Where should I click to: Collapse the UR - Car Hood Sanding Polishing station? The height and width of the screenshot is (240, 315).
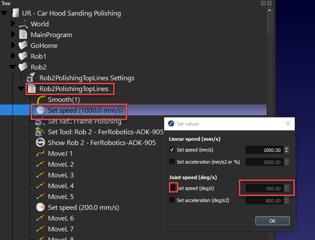click(x=4, y=13)
